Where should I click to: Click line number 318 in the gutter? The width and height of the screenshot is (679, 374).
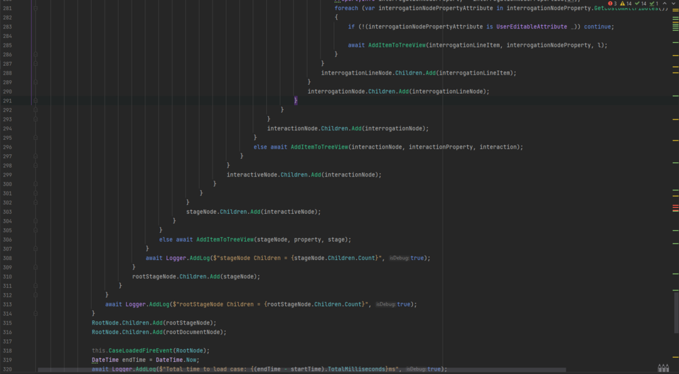(7, 351)
